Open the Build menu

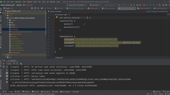(35, 2)
